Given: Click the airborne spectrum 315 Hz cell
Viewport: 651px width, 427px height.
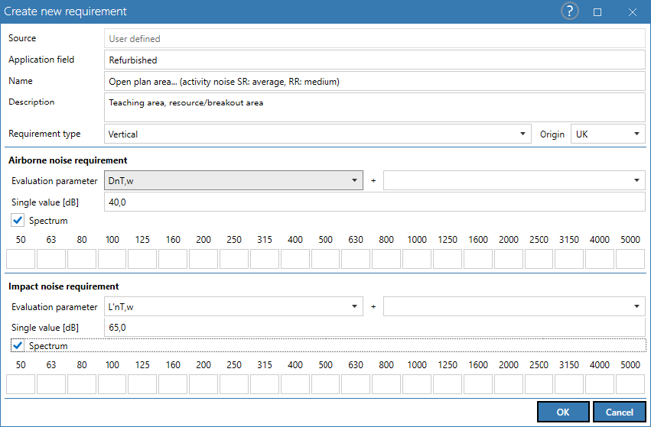Looking at the screenshot, I should (265, 259).
